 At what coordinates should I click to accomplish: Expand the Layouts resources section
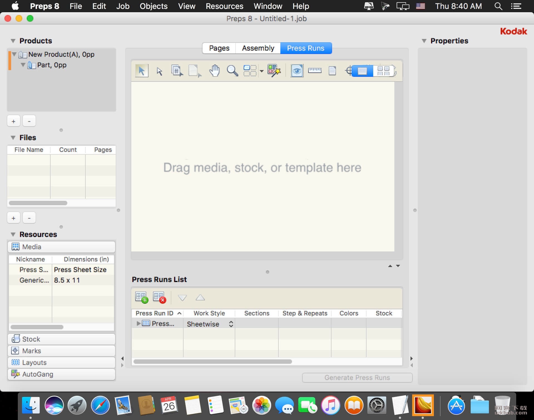[61, 362]
